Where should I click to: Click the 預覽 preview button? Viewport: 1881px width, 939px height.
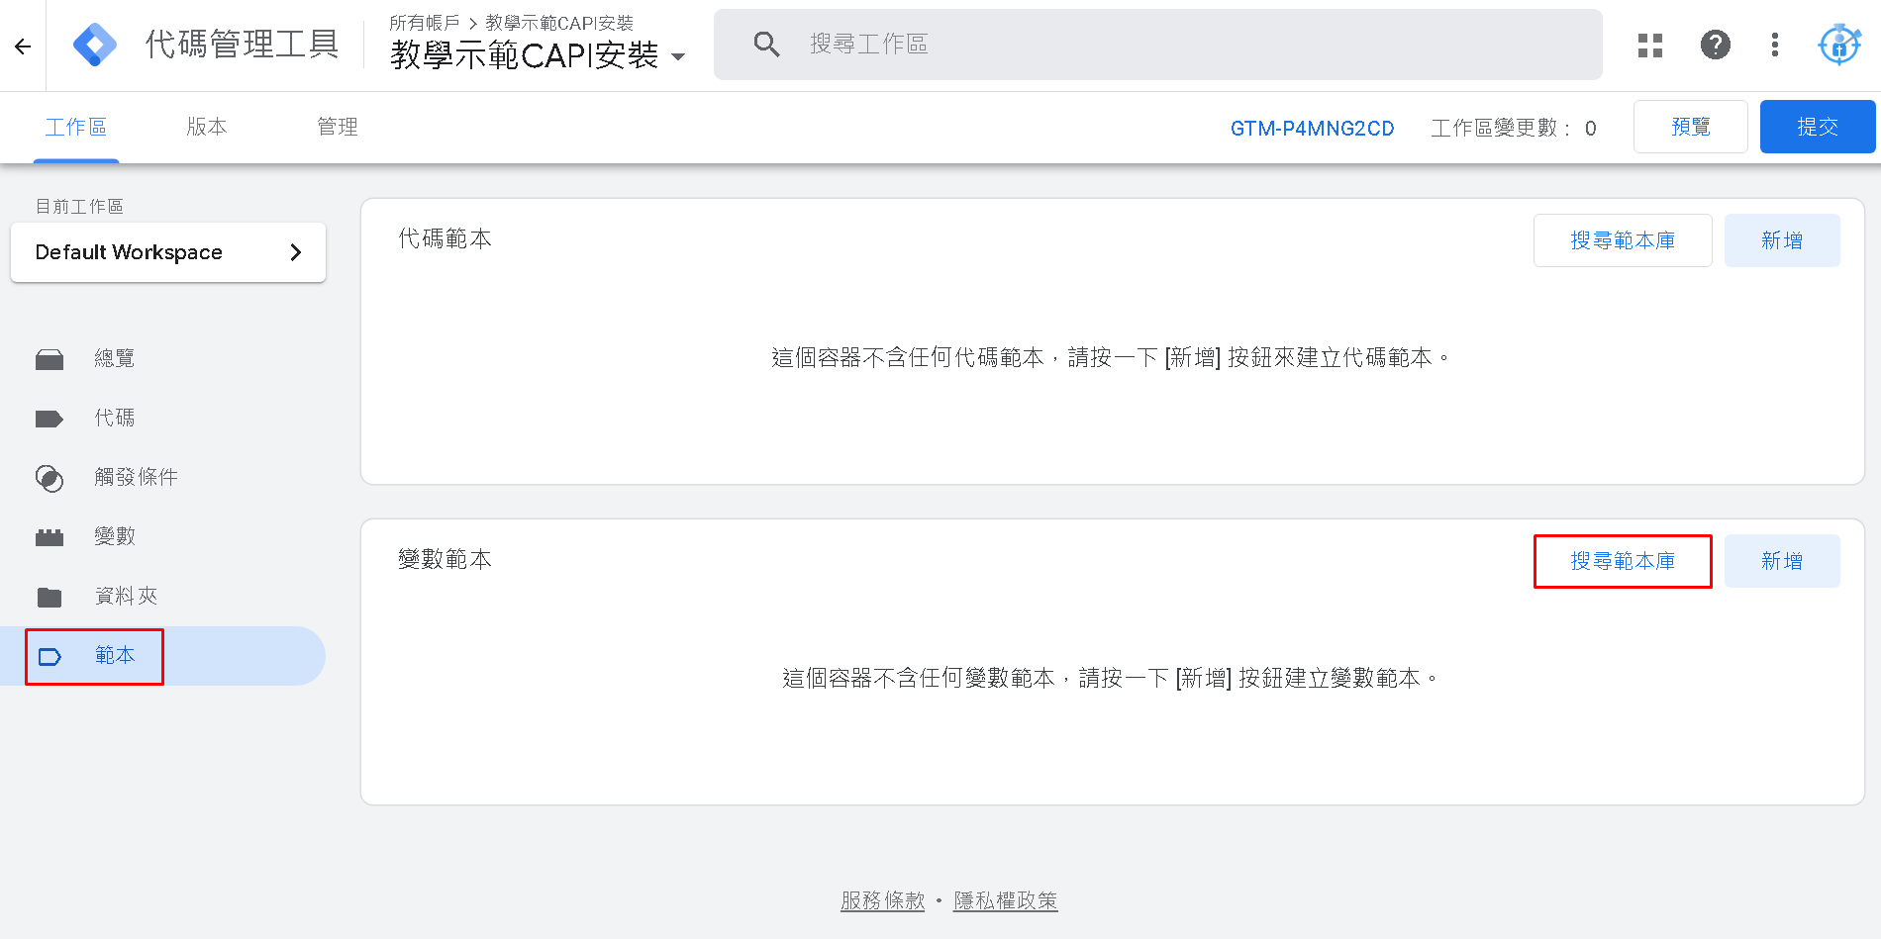pyautogui.click(x=1690, y=127)
